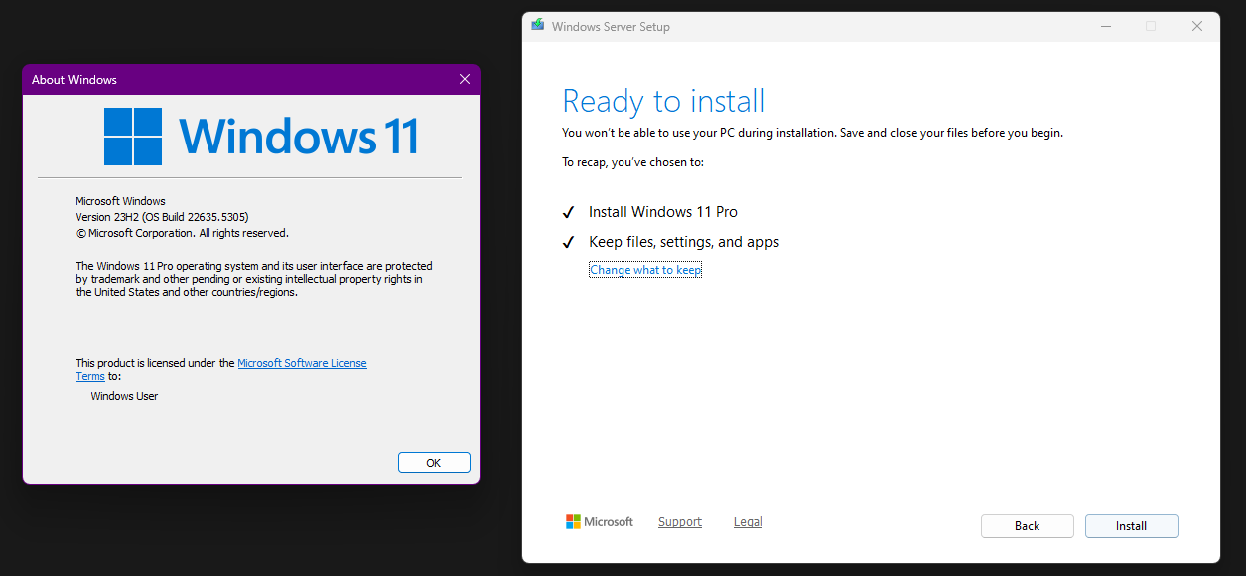The height and width of the screenshot is (576, 1246).
Task: Click 'Install Windows 11 Pro' text
Action: pos(663,212)
